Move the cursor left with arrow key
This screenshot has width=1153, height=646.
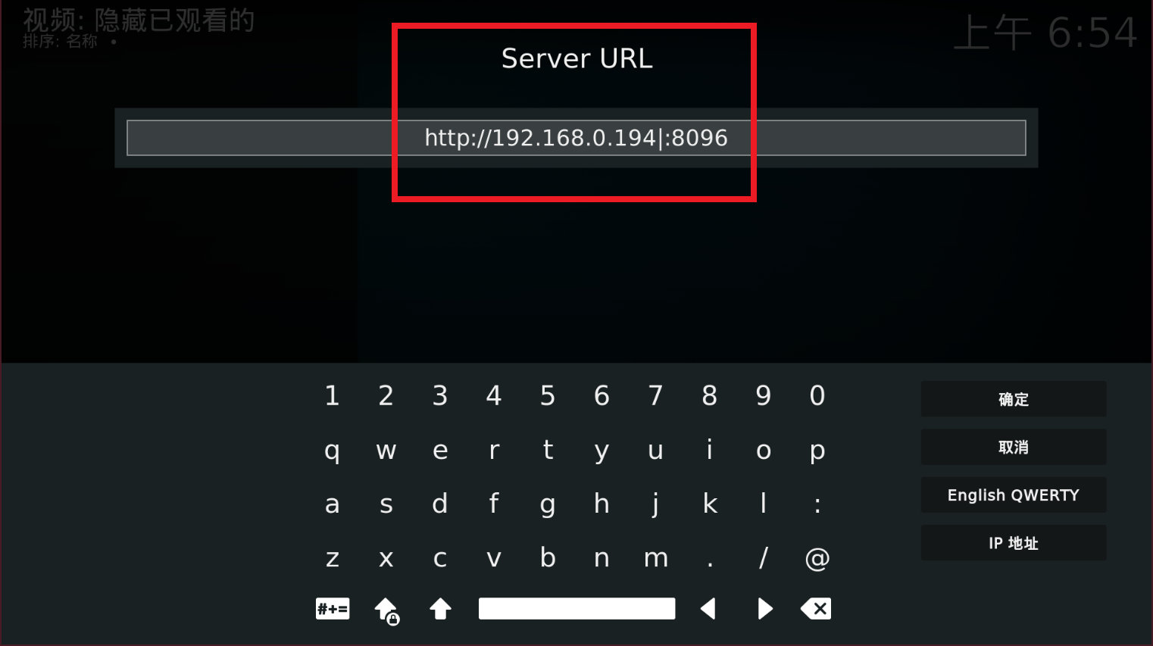point(708,609)
